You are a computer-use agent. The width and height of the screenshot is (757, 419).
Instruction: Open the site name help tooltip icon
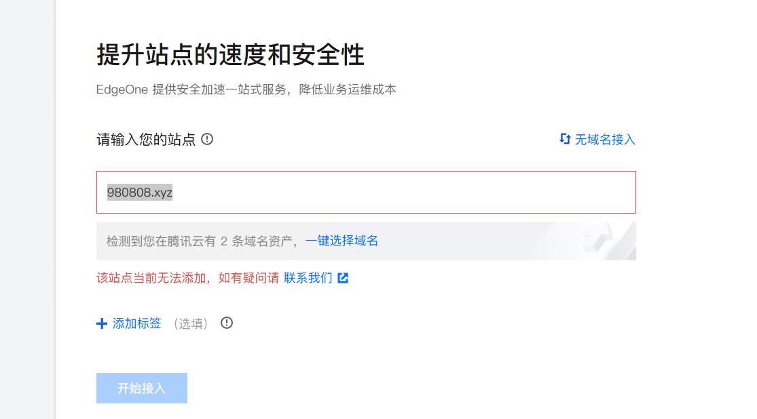[206, 140]
